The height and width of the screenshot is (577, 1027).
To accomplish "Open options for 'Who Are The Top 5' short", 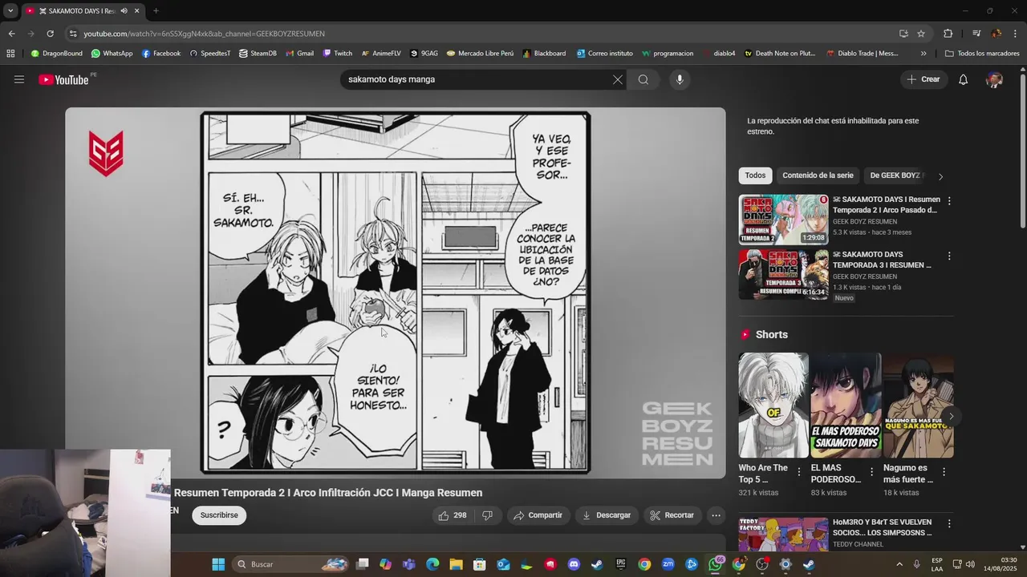I will pos(799,472).
